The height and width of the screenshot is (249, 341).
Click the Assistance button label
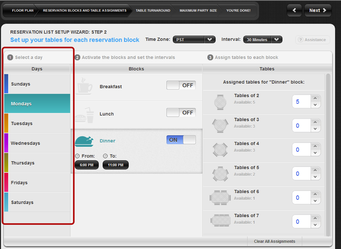coord(315,40)
